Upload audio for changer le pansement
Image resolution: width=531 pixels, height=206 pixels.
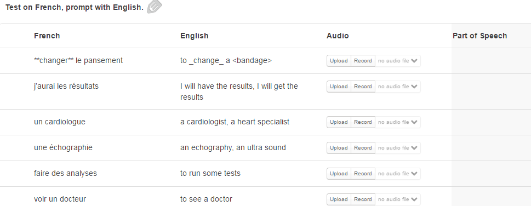[339, 61]
